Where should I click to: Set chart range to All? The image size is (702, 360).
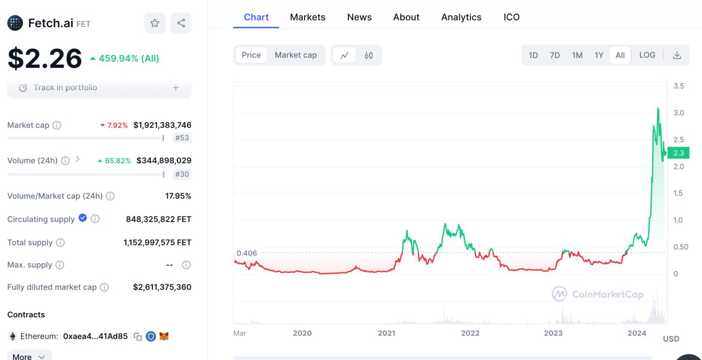(620, 55)
